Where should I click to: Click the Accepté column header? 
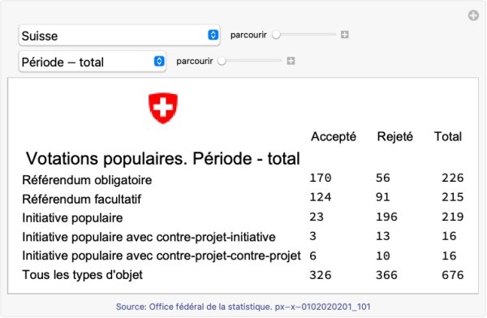pyautogui.click(x=334, y=136)
